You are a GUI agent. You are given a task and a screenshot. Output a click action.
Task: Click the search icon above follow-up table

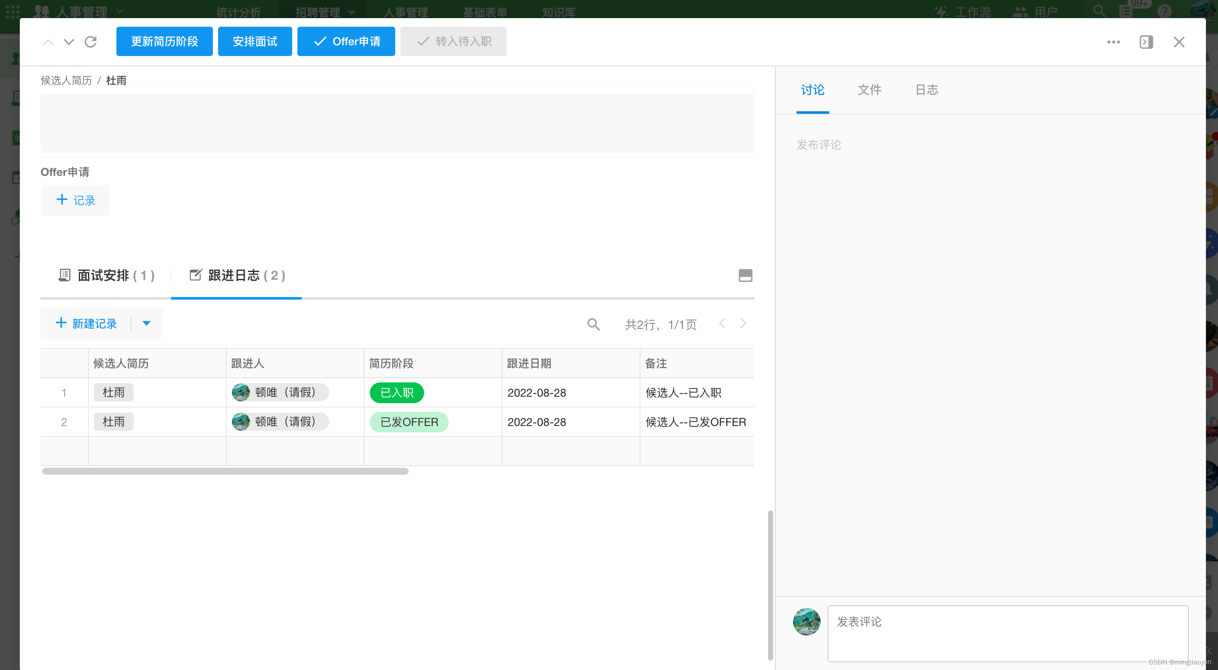(x=593, y=324)
